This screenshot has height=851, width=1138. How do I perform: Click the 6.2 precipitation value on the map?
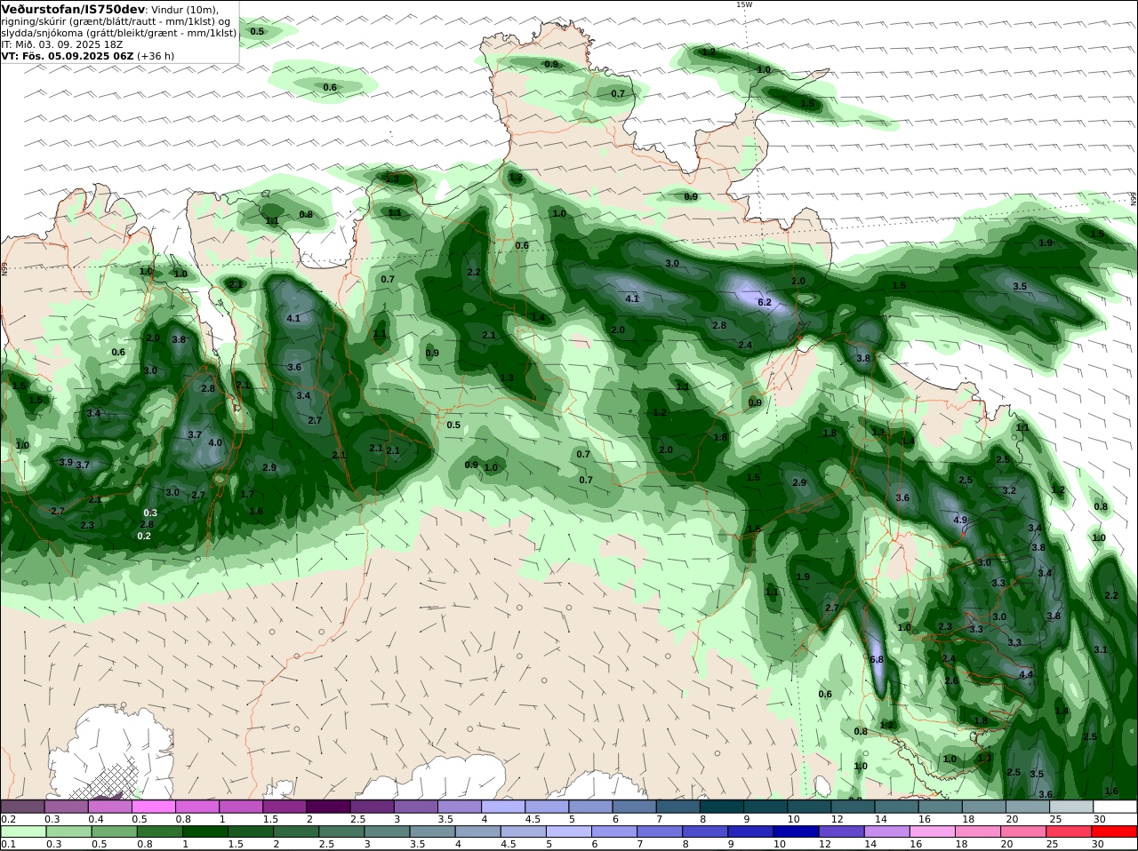(x=765, y=302)
